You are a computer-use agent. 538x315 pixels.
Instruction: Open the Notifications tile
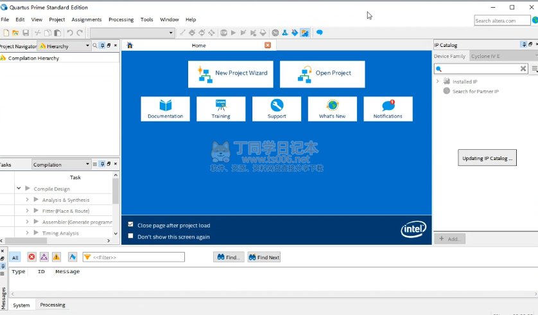tap(388, 109)
